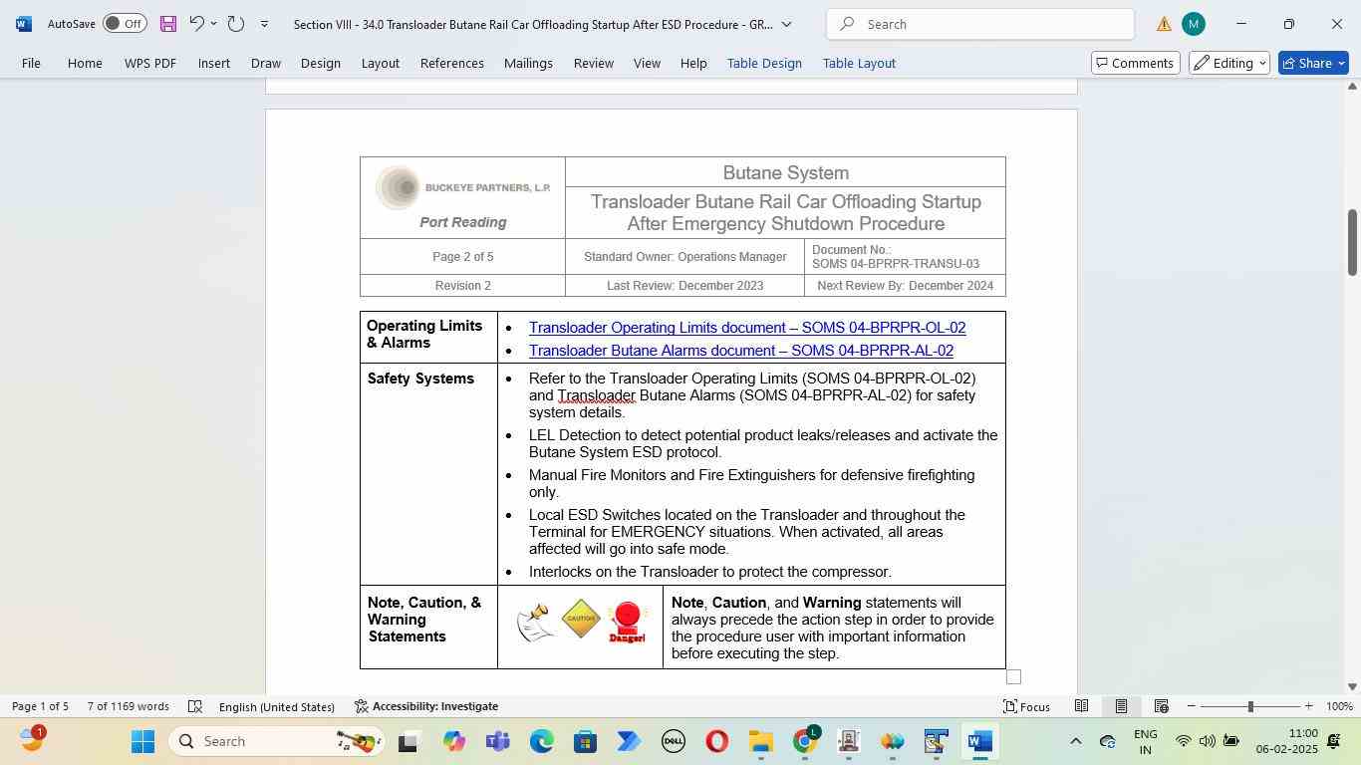The height and width of the screenshot is (765, 1361).
Task: Click the scroll down arrow
Action: click(1352, 686)
